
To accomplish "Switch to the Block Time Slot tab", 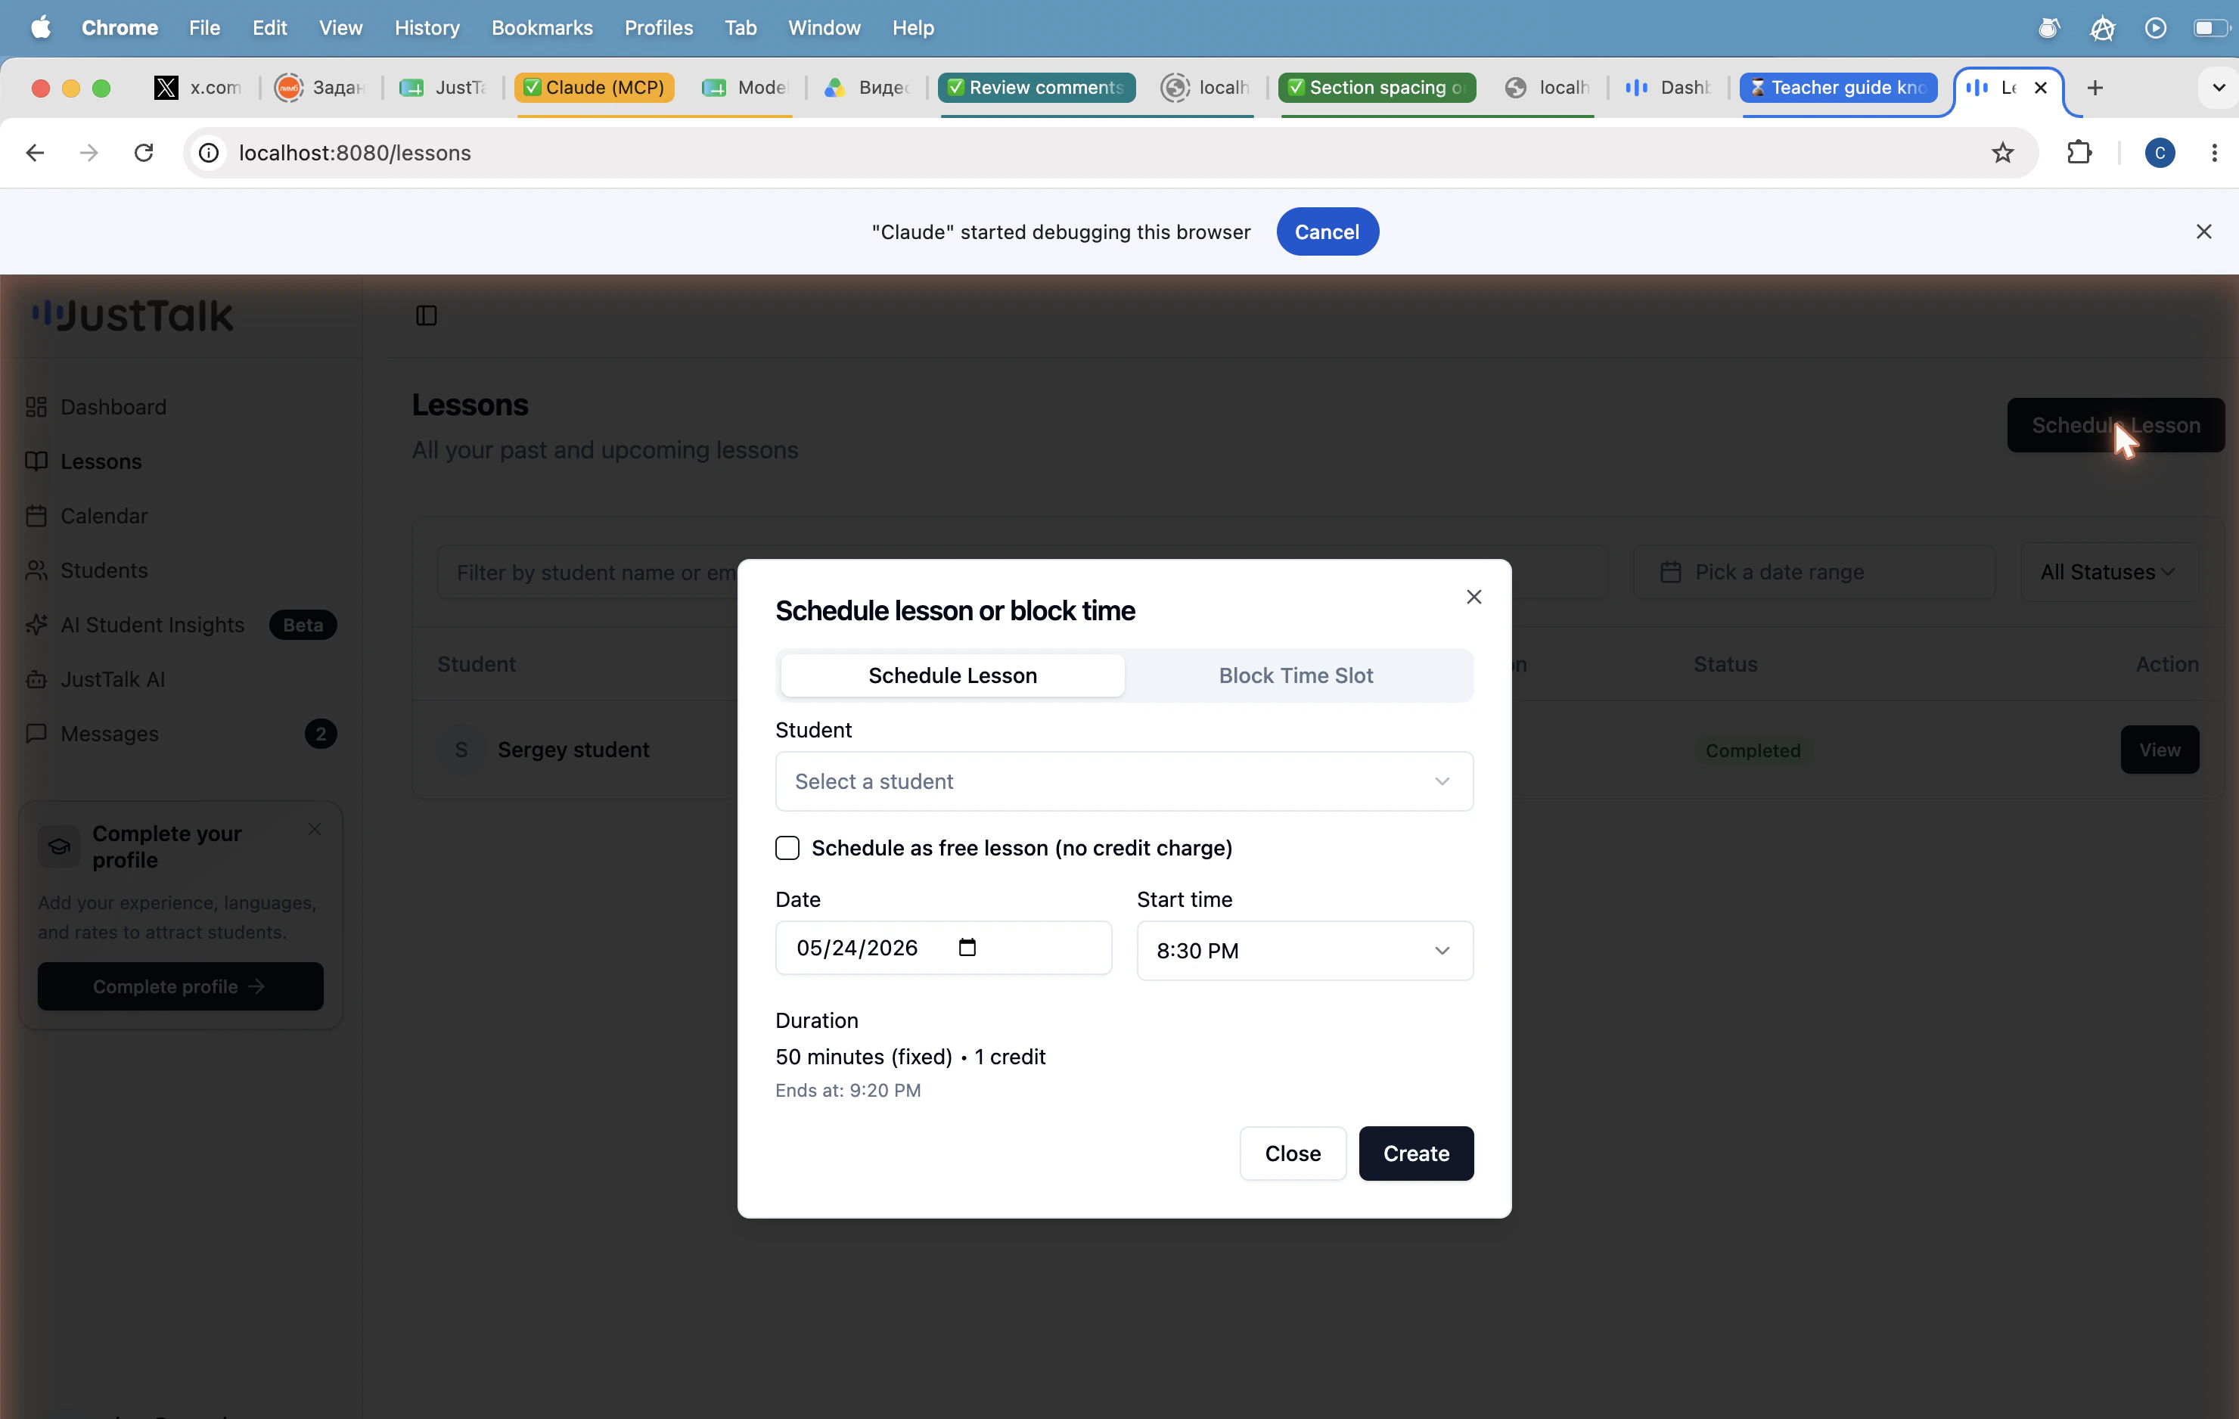I will point(1295,675).
